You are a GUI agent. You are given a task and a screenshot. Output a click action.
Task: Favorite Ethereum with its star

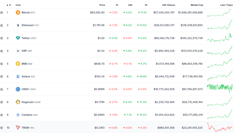[2, 25]
